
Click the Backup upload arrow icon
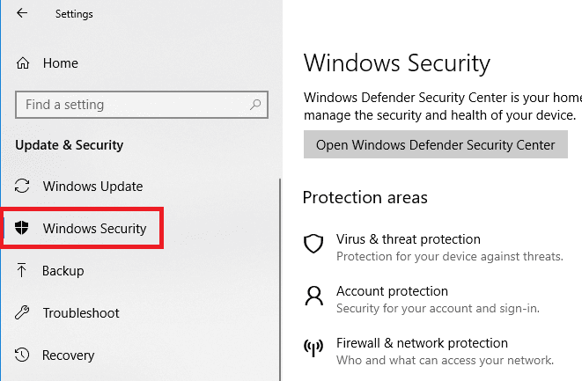(22, 271)
